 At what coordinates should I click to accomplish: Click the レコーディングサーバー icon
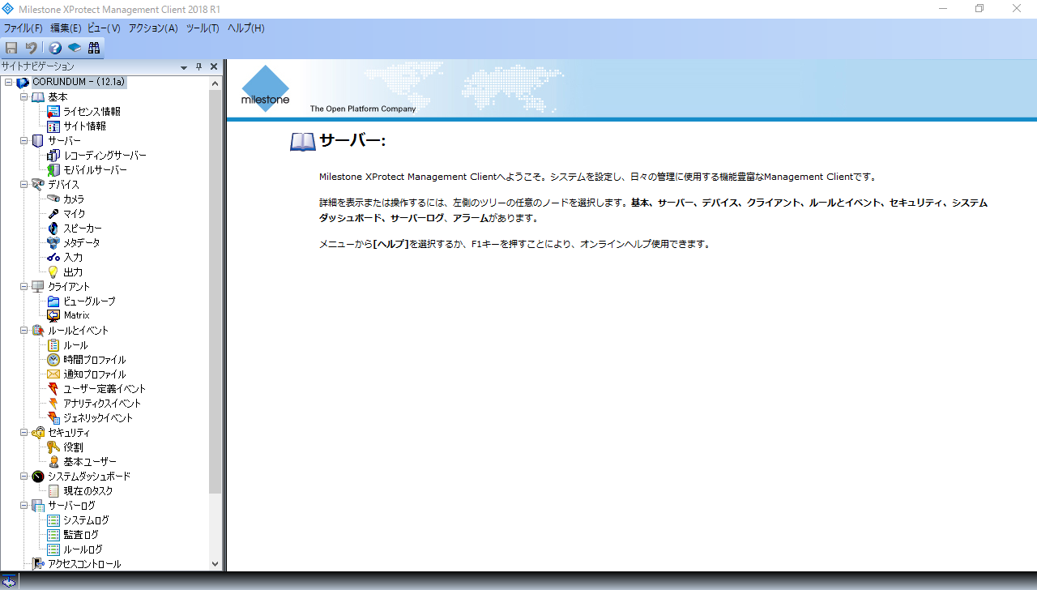[x=53, y=156]
